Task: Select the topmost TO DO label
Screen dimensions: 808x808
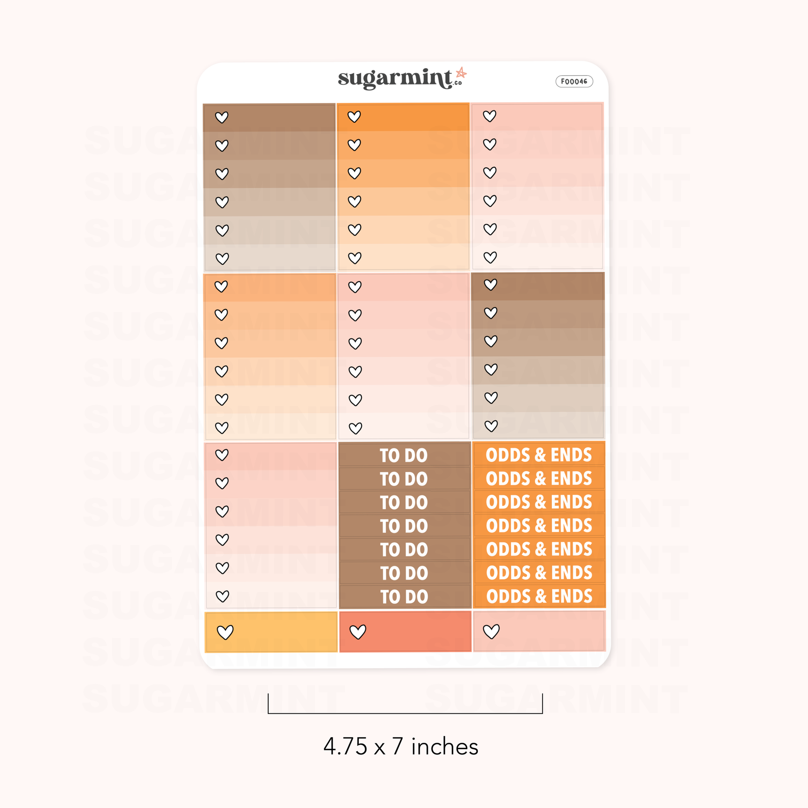Action: click(404, 455)
